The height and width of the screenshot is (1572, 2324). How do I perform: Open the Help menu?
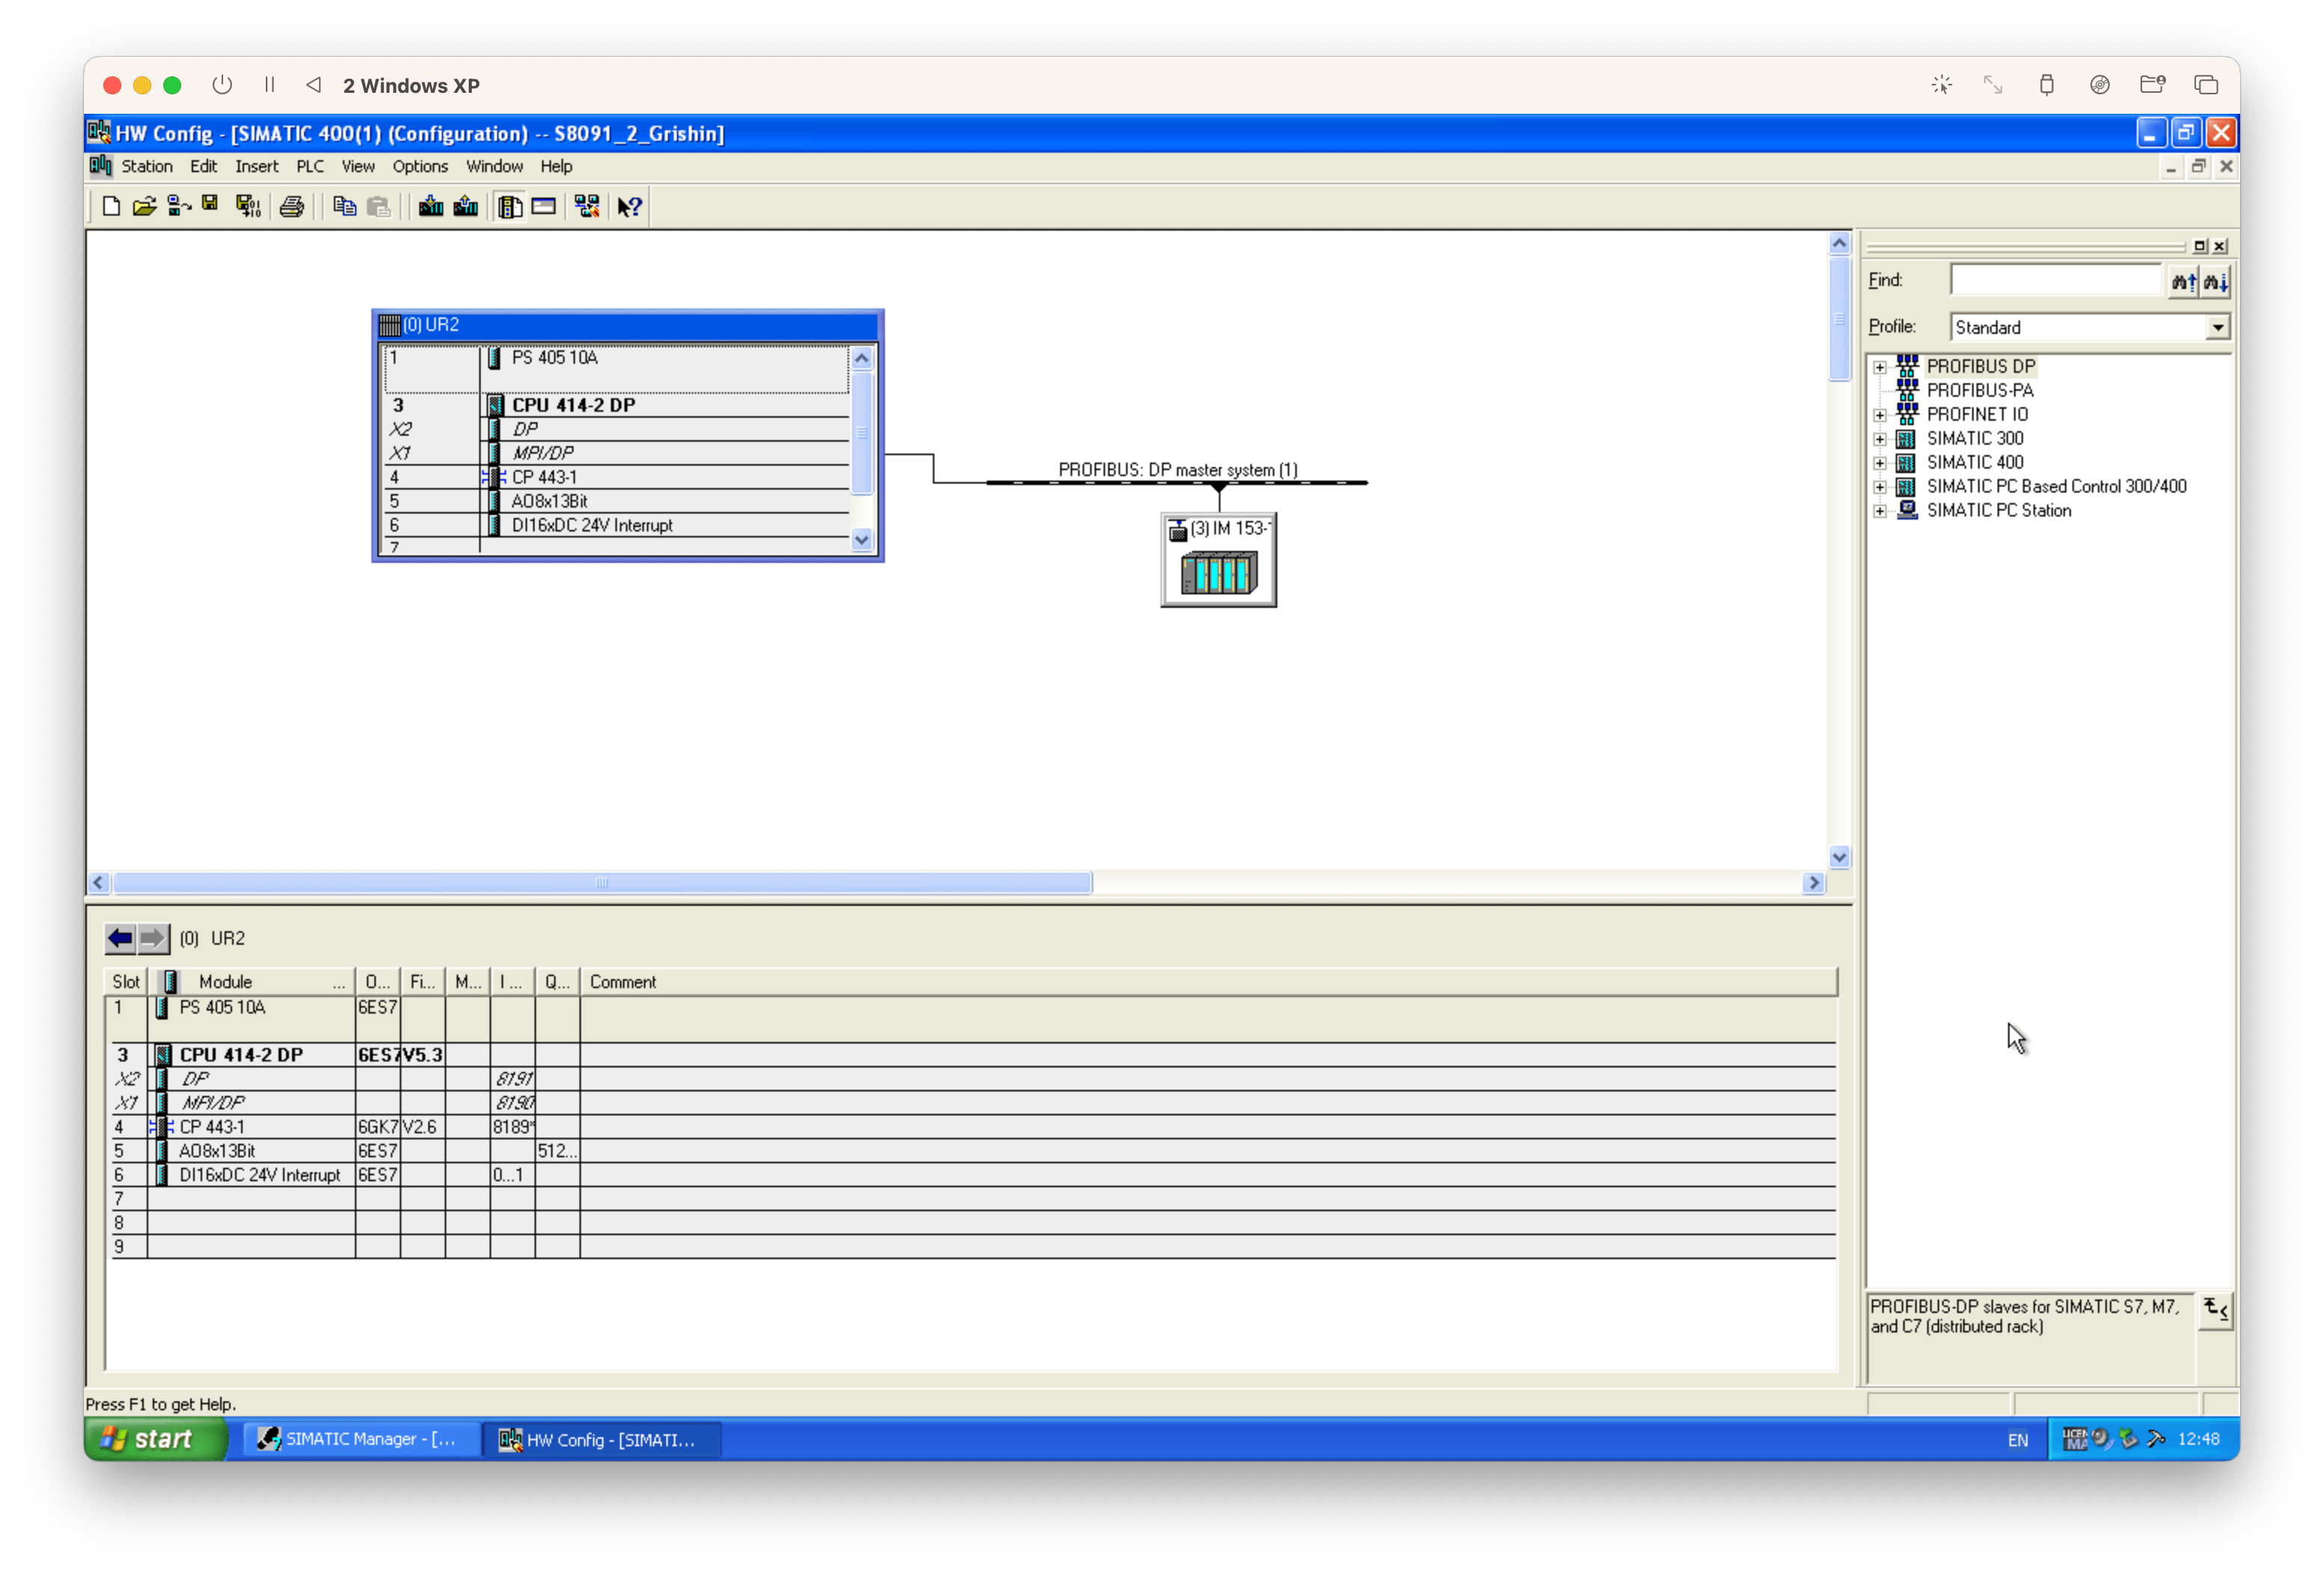click(x=556, y=166)
